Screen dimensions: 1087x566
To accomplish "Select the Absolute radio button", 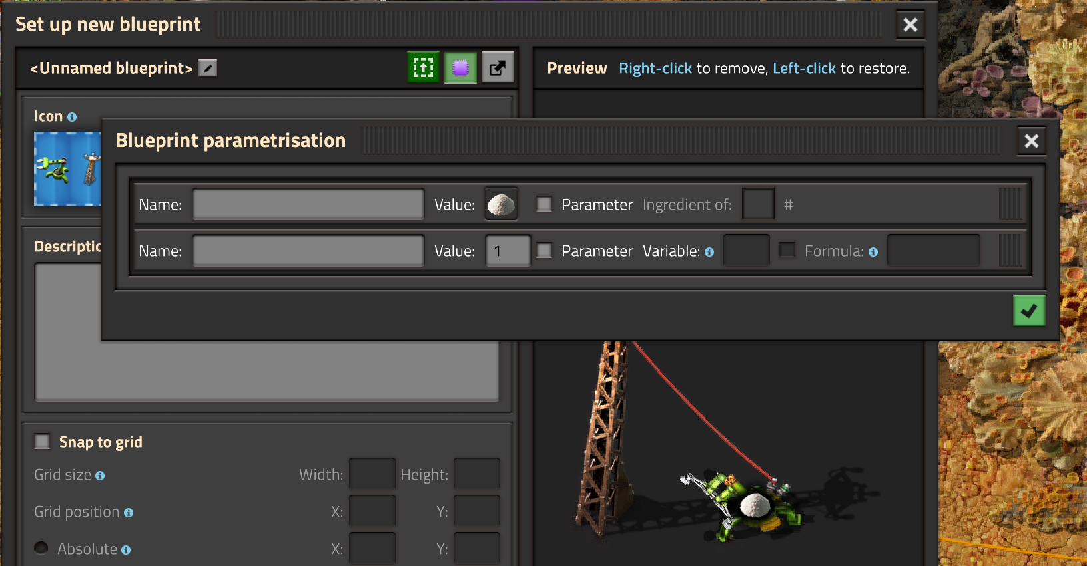I will click(x=41, y=548).
